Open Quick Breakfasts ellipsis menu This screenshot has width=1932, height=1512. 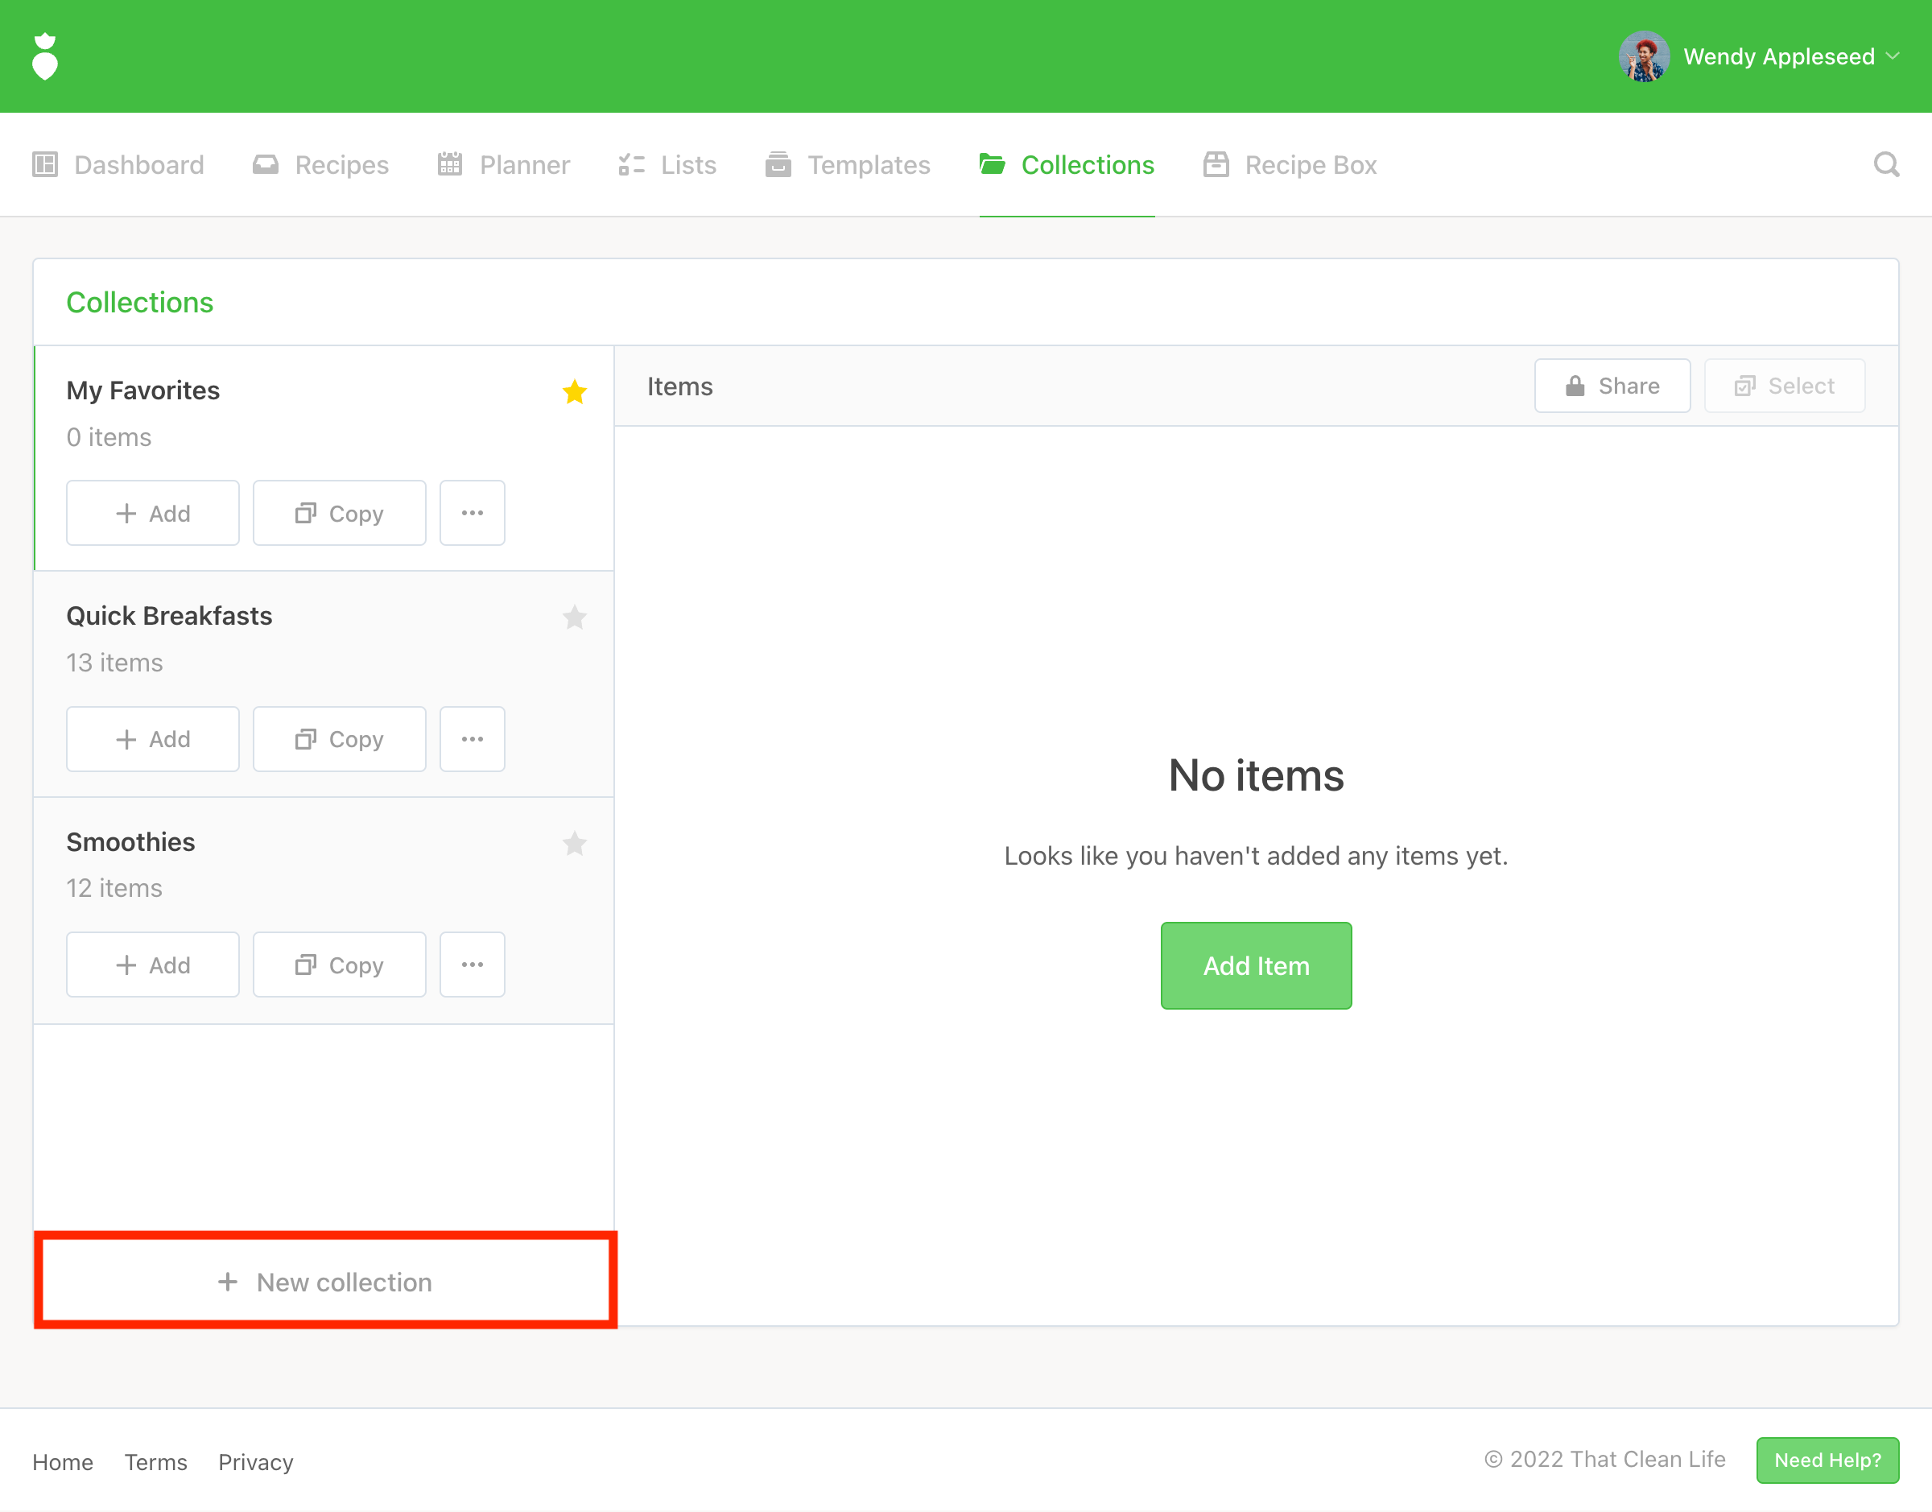pyautogui.click(x=472, y=739)
